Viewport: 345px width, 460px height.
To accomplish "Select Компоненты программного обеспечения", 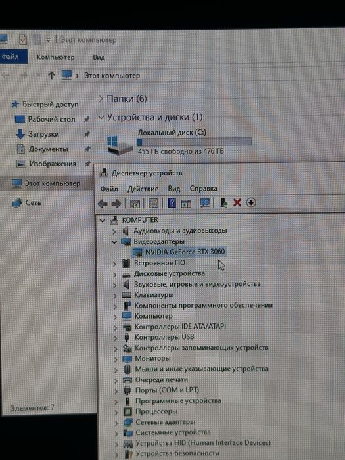I will (x=203, y=306).
